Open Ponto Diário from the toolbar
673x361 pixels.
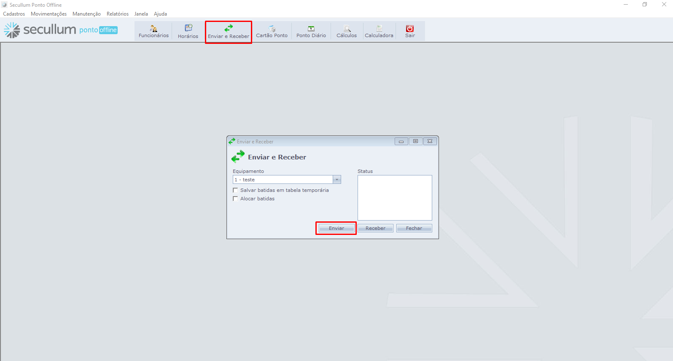coord(311,31)
